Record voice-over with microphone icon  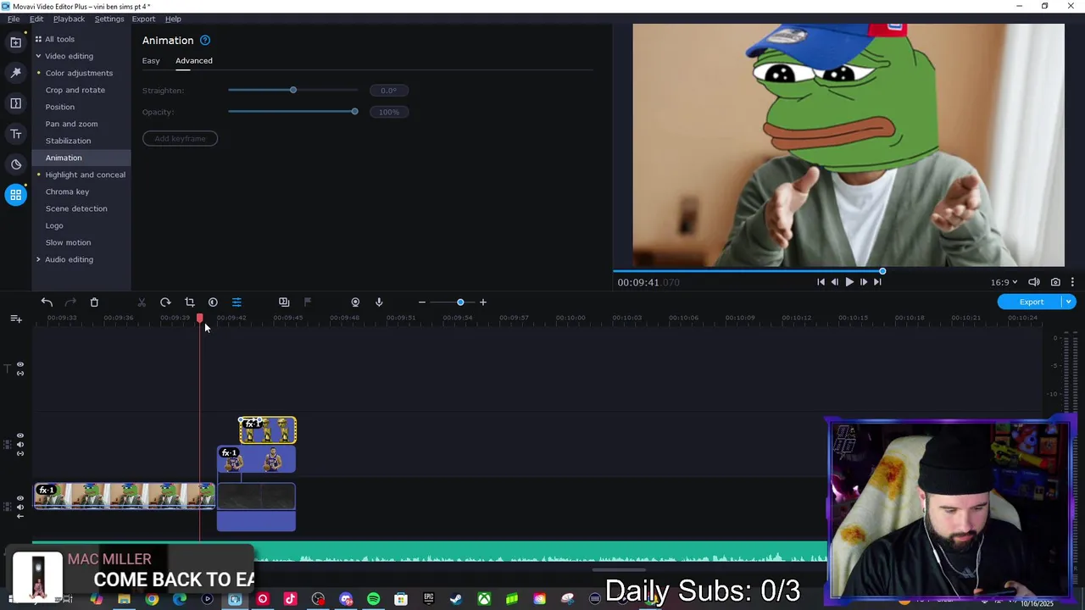(379, 302)
